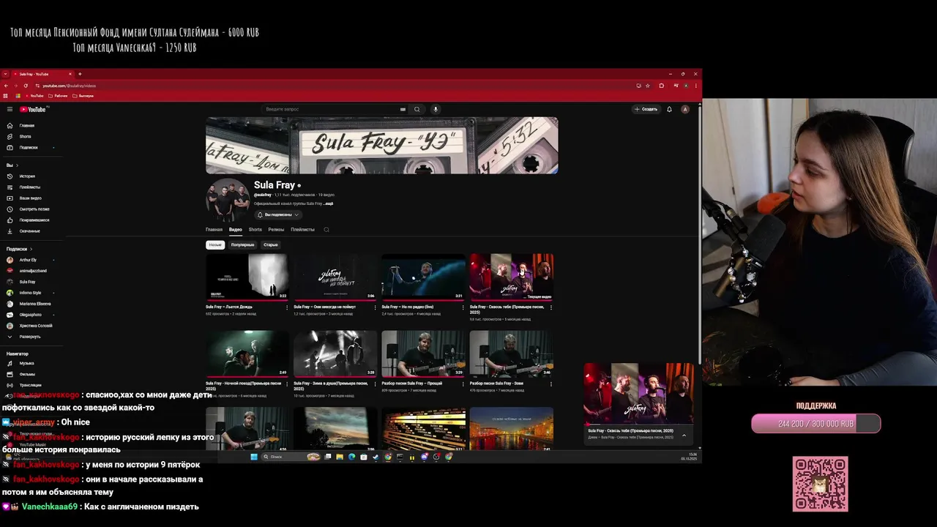This screenshot has height=527, width=937.
Task: Select the Старые filter chip
Action: pyautogui.click(x=271, y=244)
